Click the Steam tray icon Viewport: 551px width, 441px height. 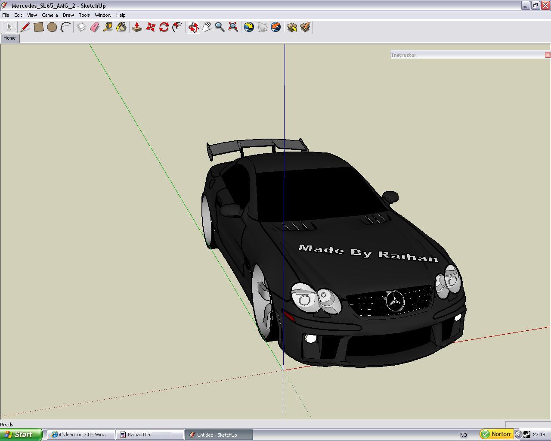pyautogui.click(x=526, y=435)
